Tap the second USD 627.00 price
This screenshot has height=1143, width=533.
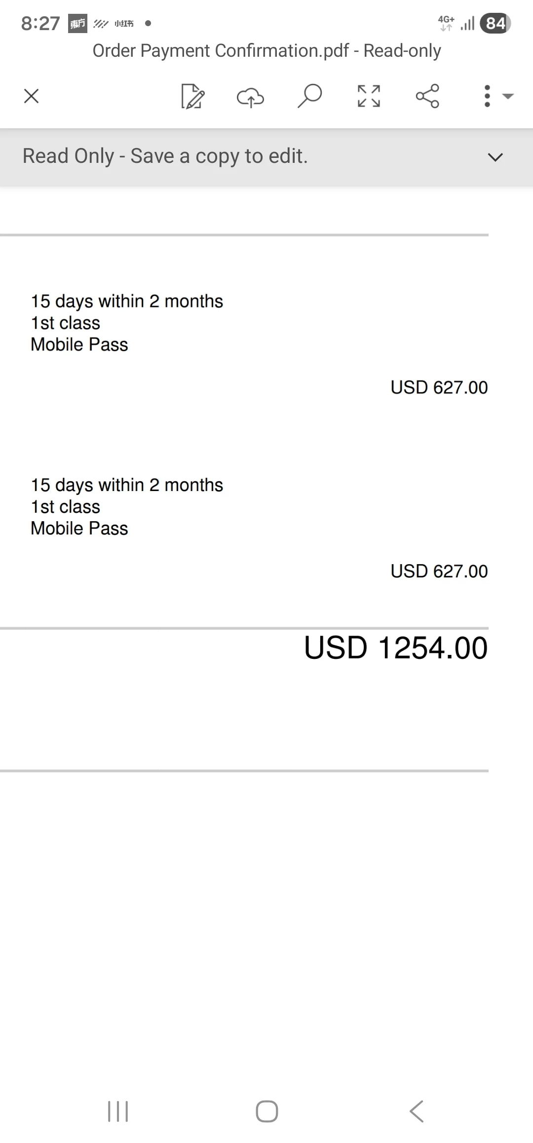pos(439,571)
